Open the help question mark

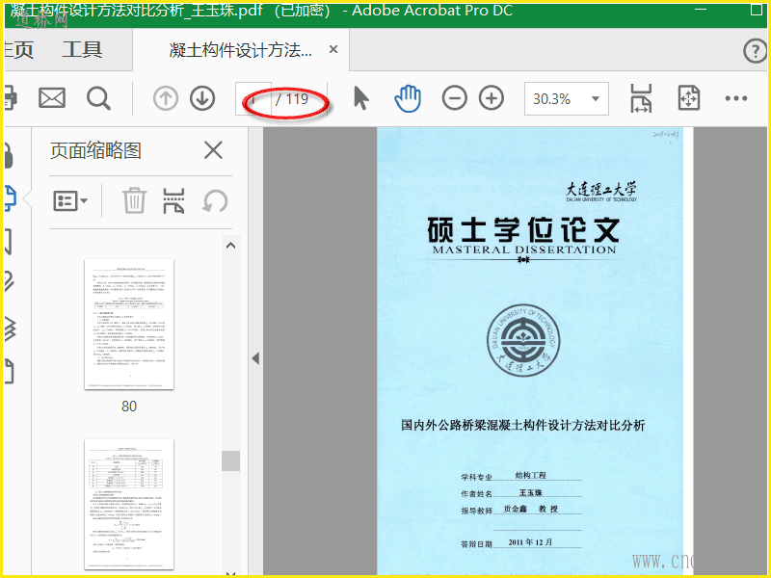click(755, 51)
